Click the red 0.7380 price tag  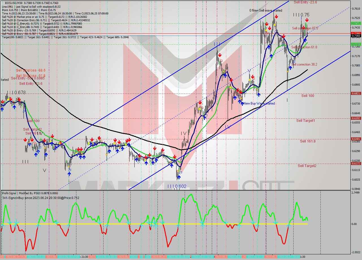click(x=355, y=33)
